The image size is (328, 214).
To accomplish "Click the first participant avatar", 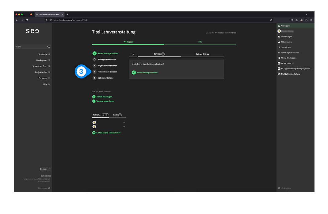I will coord(94,123).
